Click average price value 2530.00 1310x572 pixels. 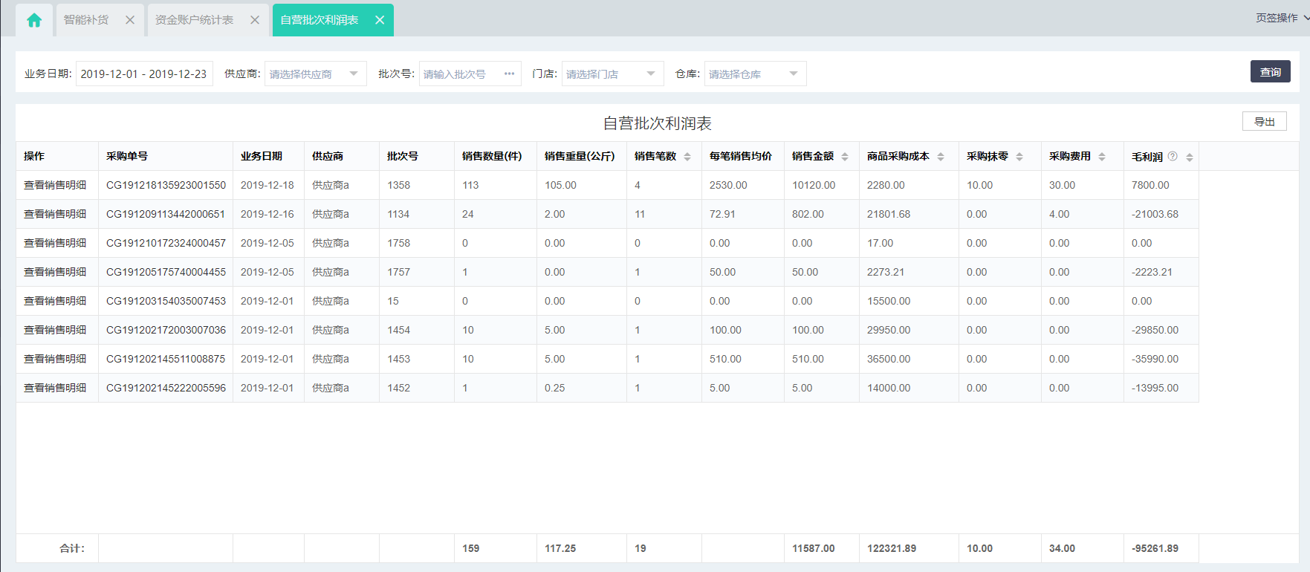point(728,185)
